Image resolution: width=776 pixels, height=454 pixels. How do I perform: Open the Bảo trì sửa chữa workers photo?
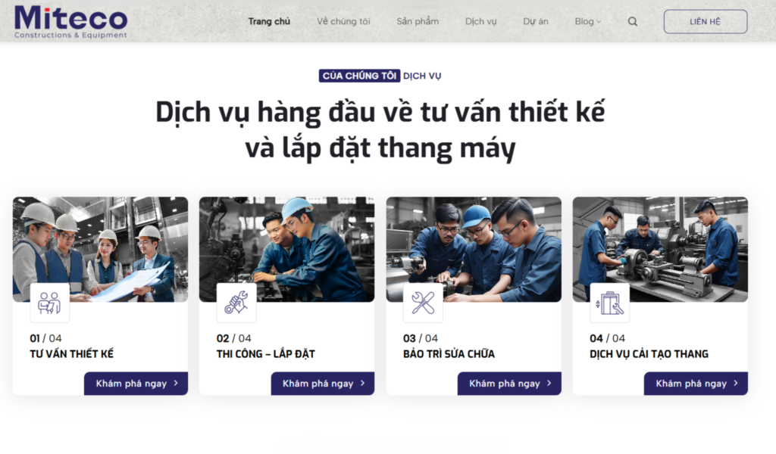point(474,249)
